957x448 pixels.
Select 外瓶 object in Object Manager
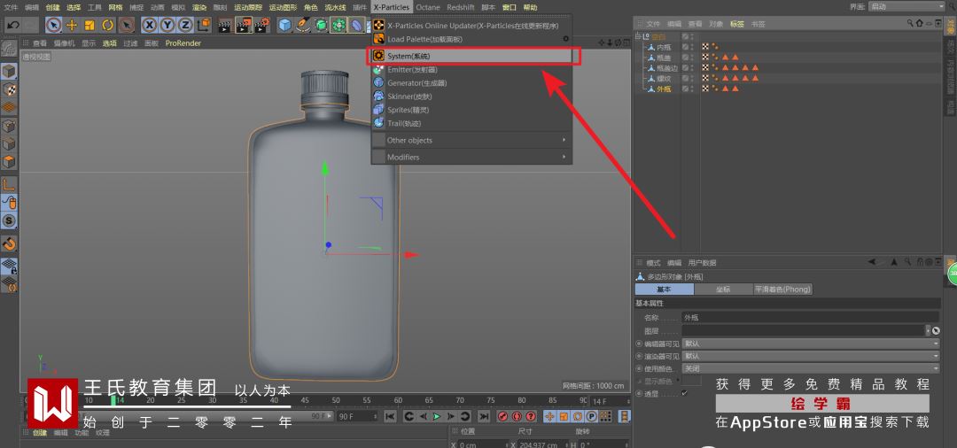click(x=664, y=89)
